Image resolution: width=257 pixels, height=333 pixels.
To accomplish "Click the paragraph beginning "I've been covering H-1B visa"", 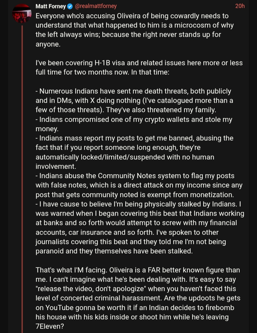I will click(139, 68).
